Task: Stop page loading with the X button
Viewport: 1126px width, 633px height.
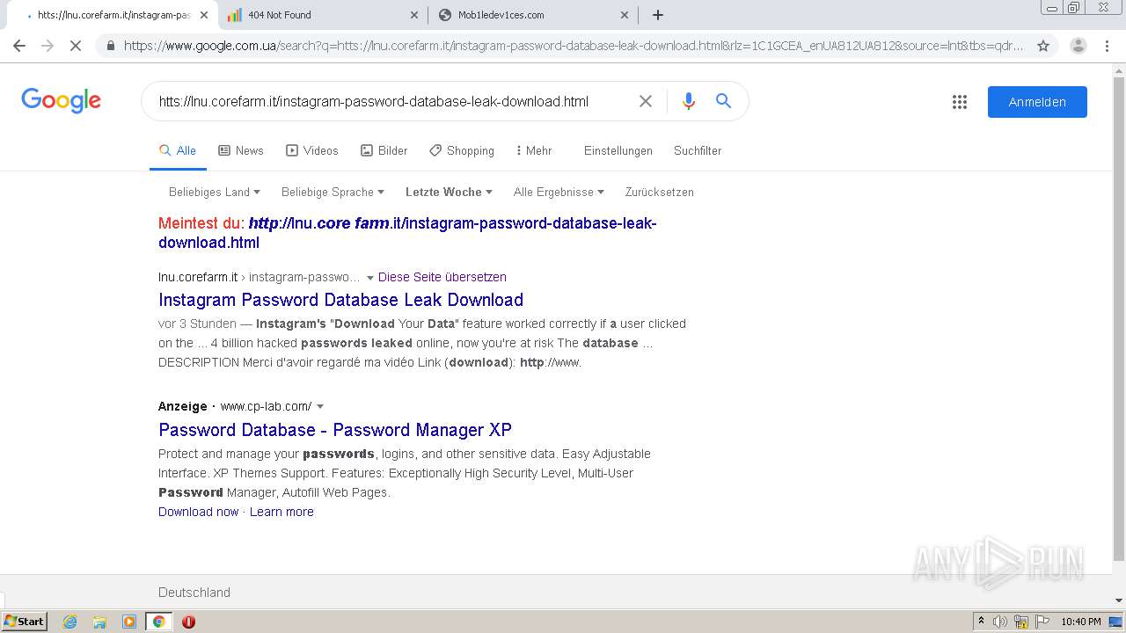Action: [x=76, y=46]
